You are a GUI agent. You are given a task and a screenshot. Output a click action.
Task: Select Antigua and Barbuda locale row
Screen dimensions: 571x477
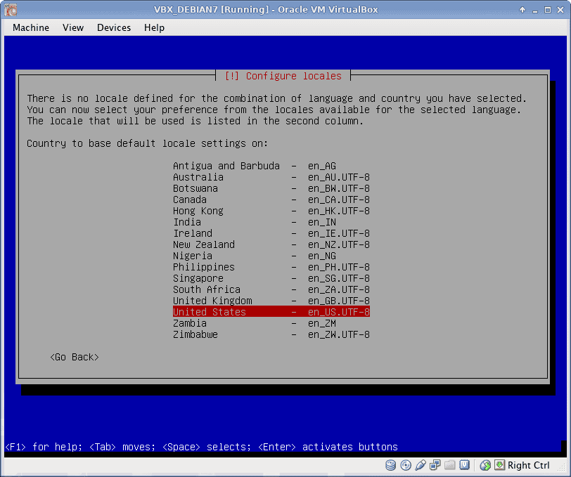tap(271, 166)
